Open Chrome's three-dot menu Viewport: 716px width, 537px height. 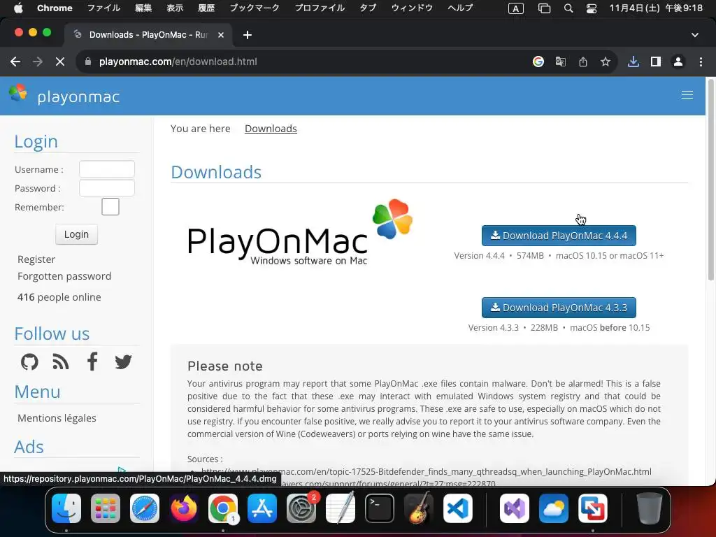[701, 62]
